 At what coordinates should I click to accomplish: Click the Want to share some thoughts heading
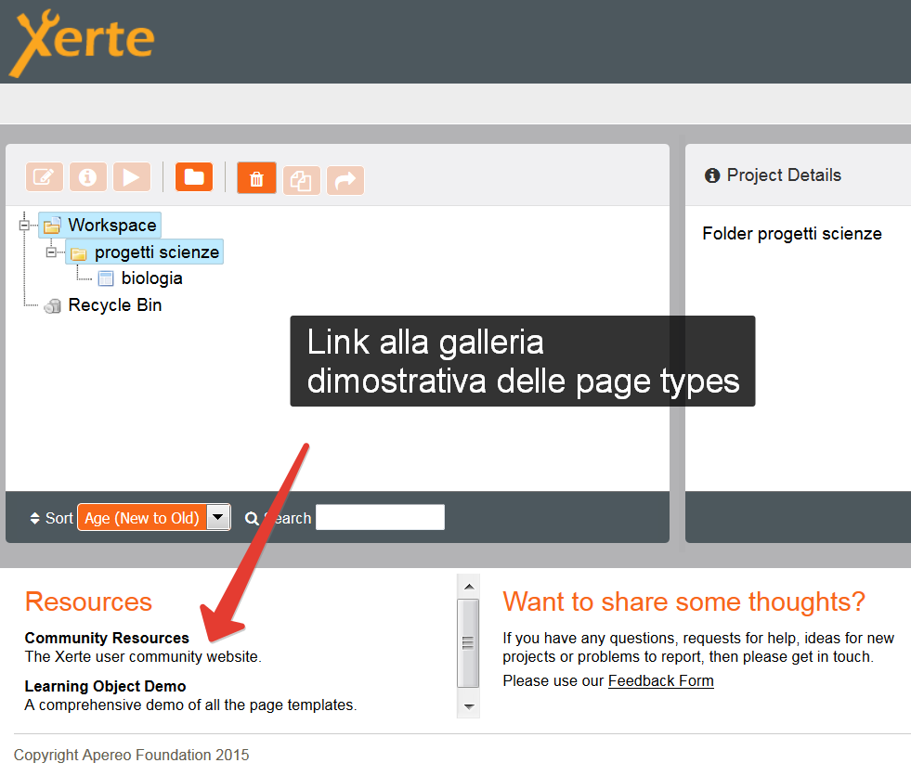point(683,601)
